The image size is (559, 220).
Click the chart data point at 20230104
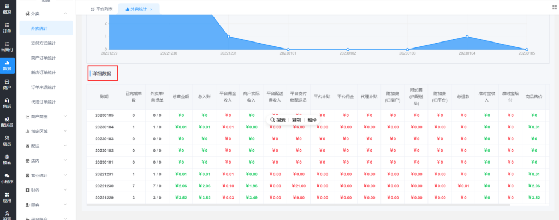click(467, 37)
